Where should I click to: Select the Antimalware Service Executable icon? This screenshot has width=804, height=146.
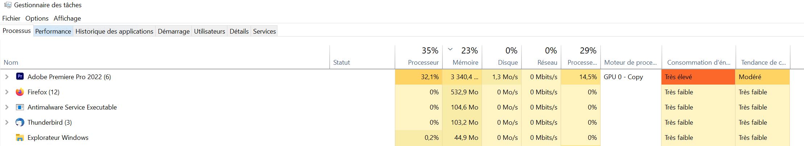click(x=20, y=107)
